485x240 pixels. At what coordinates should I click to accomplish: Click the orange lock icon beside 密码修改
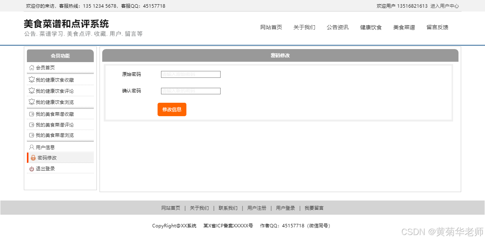[33, 158]
